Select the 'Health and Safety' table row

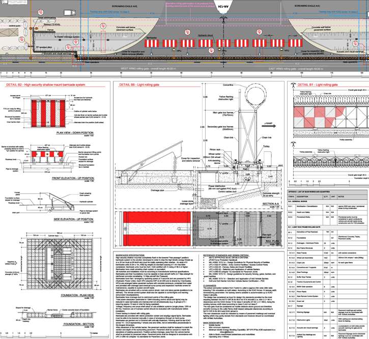[328, 212]
